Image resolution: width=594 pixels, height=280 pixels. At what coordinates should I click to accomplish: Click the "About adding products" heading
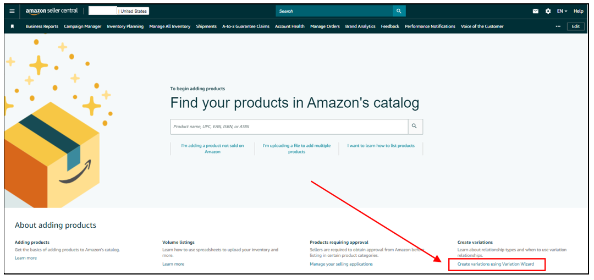56,226
